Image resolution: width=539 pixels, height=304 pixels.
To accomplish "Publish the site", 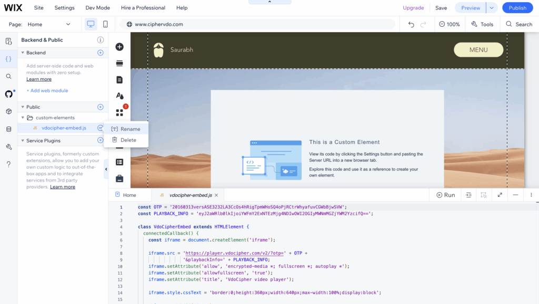I will 517,8.
